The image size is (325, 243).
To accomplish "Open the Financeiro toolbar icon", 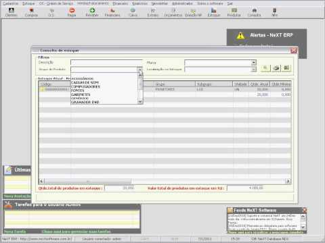I will coord(112,12).
